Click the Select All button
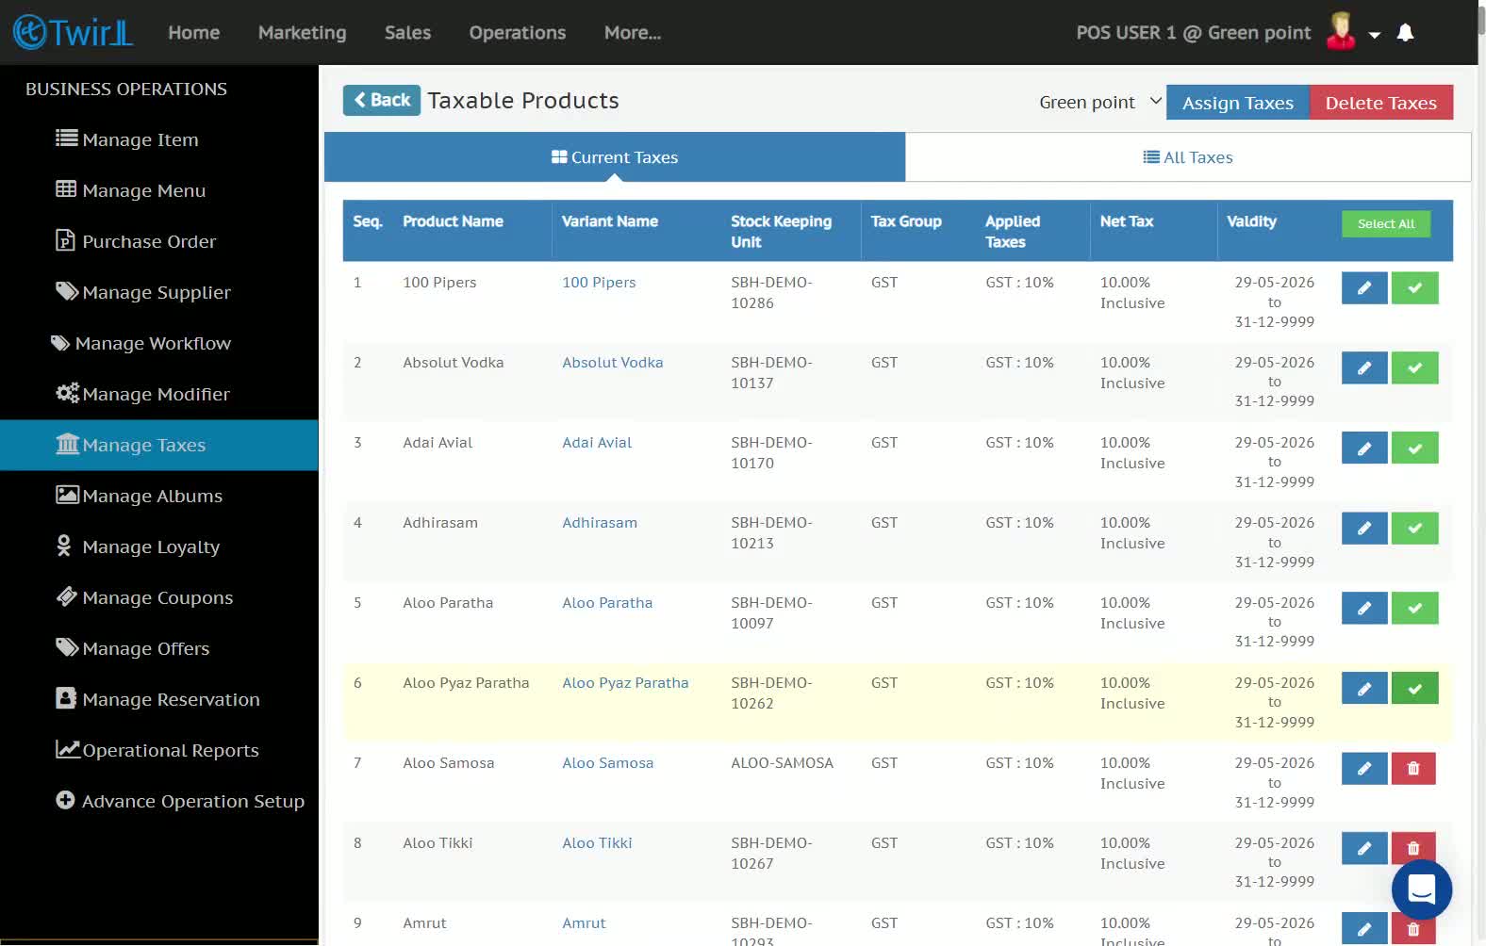1486x946 pixels. [x=1386, y=223]
